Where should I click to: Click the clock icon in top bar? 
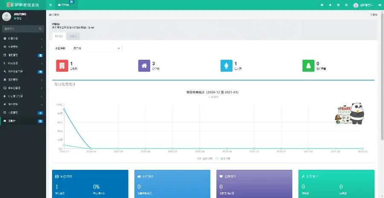[x=338, y=5]
